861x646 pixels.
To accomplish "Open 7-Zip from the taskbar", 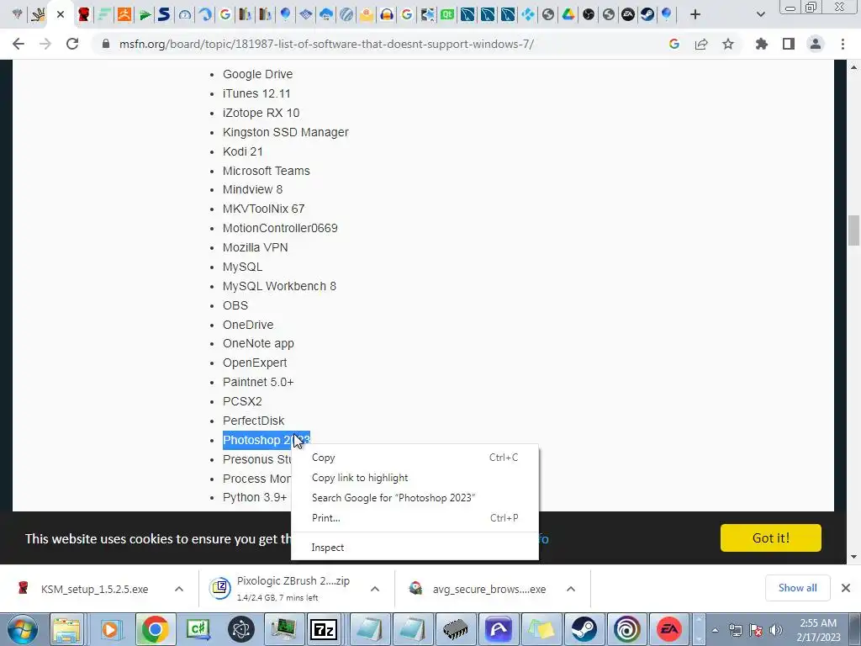I will (x=324, y=629).
